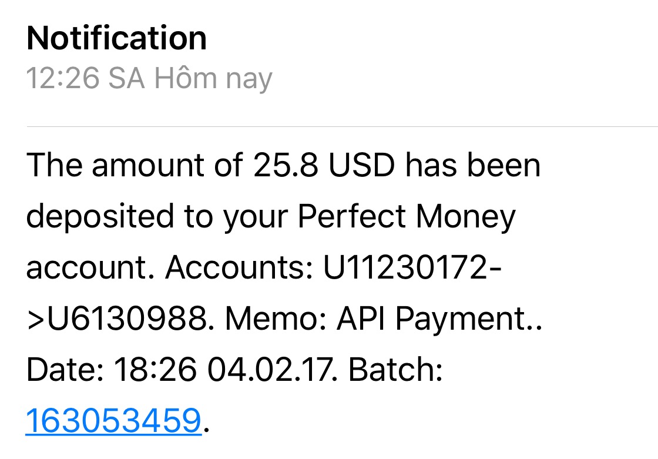Open the batch number 163053459 link

[113, 421]
